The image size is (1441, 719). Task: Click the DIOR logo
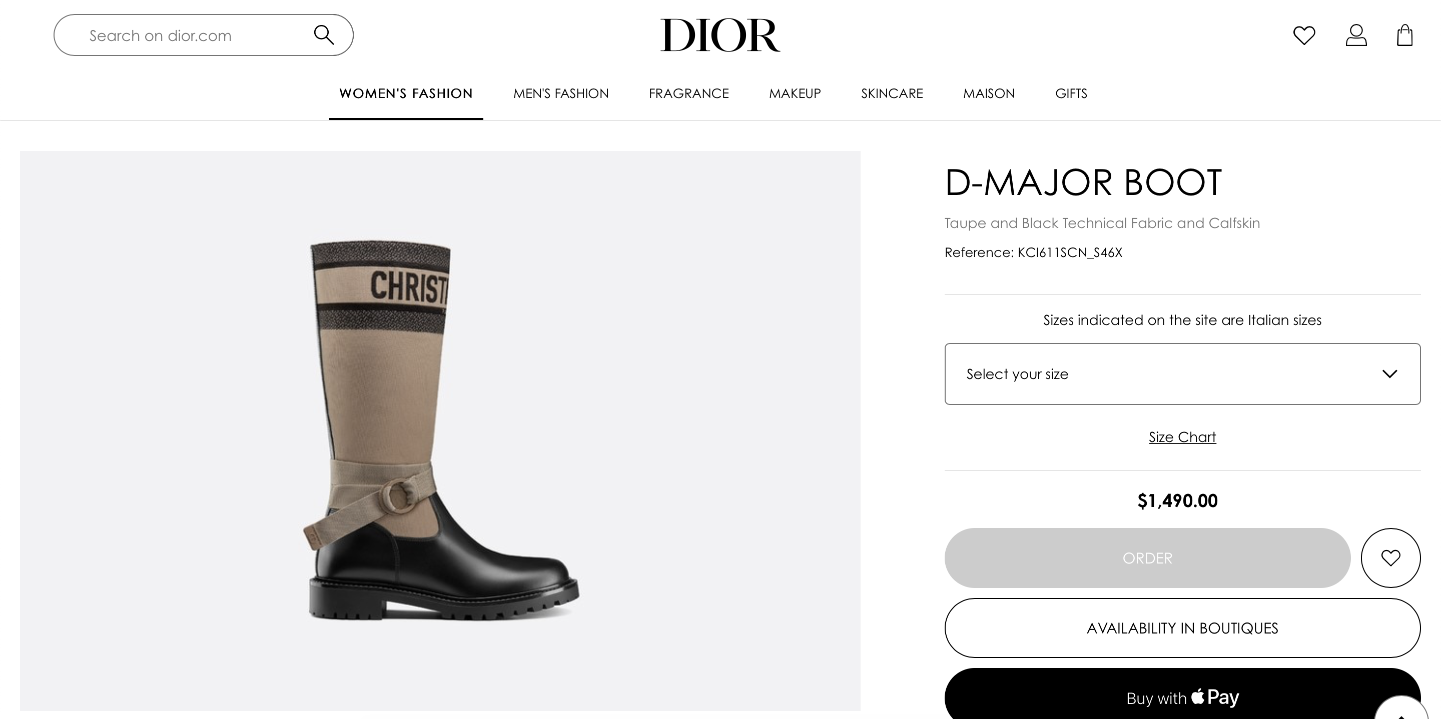coord(720,34)
